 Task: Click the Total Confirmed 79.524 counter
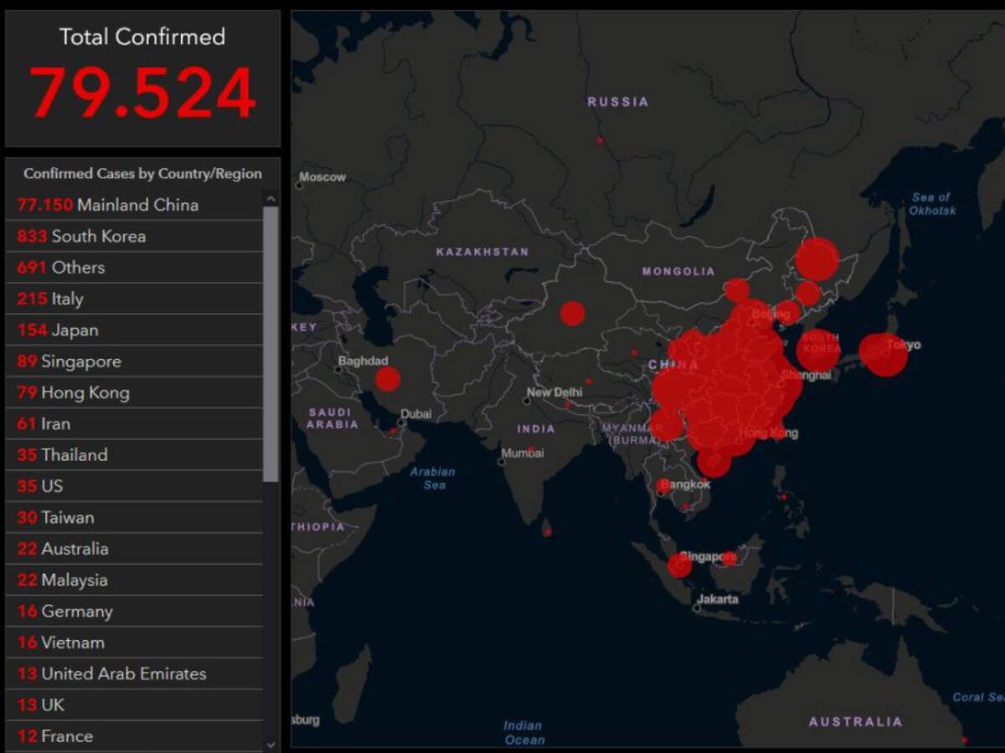142,92
